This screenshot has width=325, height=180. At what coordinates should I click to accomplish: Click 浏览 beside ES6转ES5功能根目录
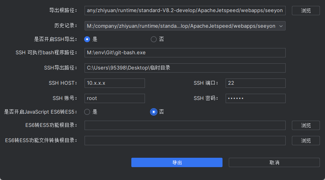[306, 125]
